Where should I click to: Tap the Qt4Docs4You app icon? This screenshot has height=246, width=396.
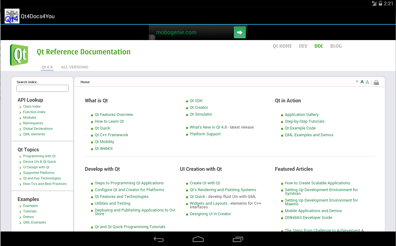click(12, 16)
